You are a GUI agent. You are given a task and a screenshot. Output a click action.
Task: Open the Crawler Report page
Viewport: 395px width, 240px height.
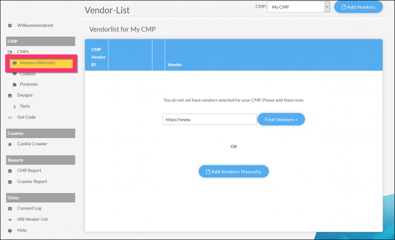click(x=32, y=181)
